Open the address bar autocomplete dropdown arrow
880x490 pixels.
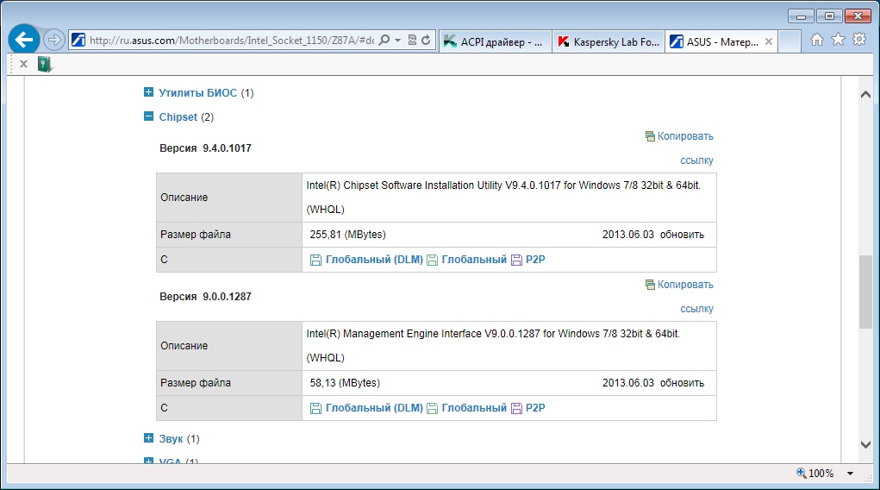pos(397,40)
